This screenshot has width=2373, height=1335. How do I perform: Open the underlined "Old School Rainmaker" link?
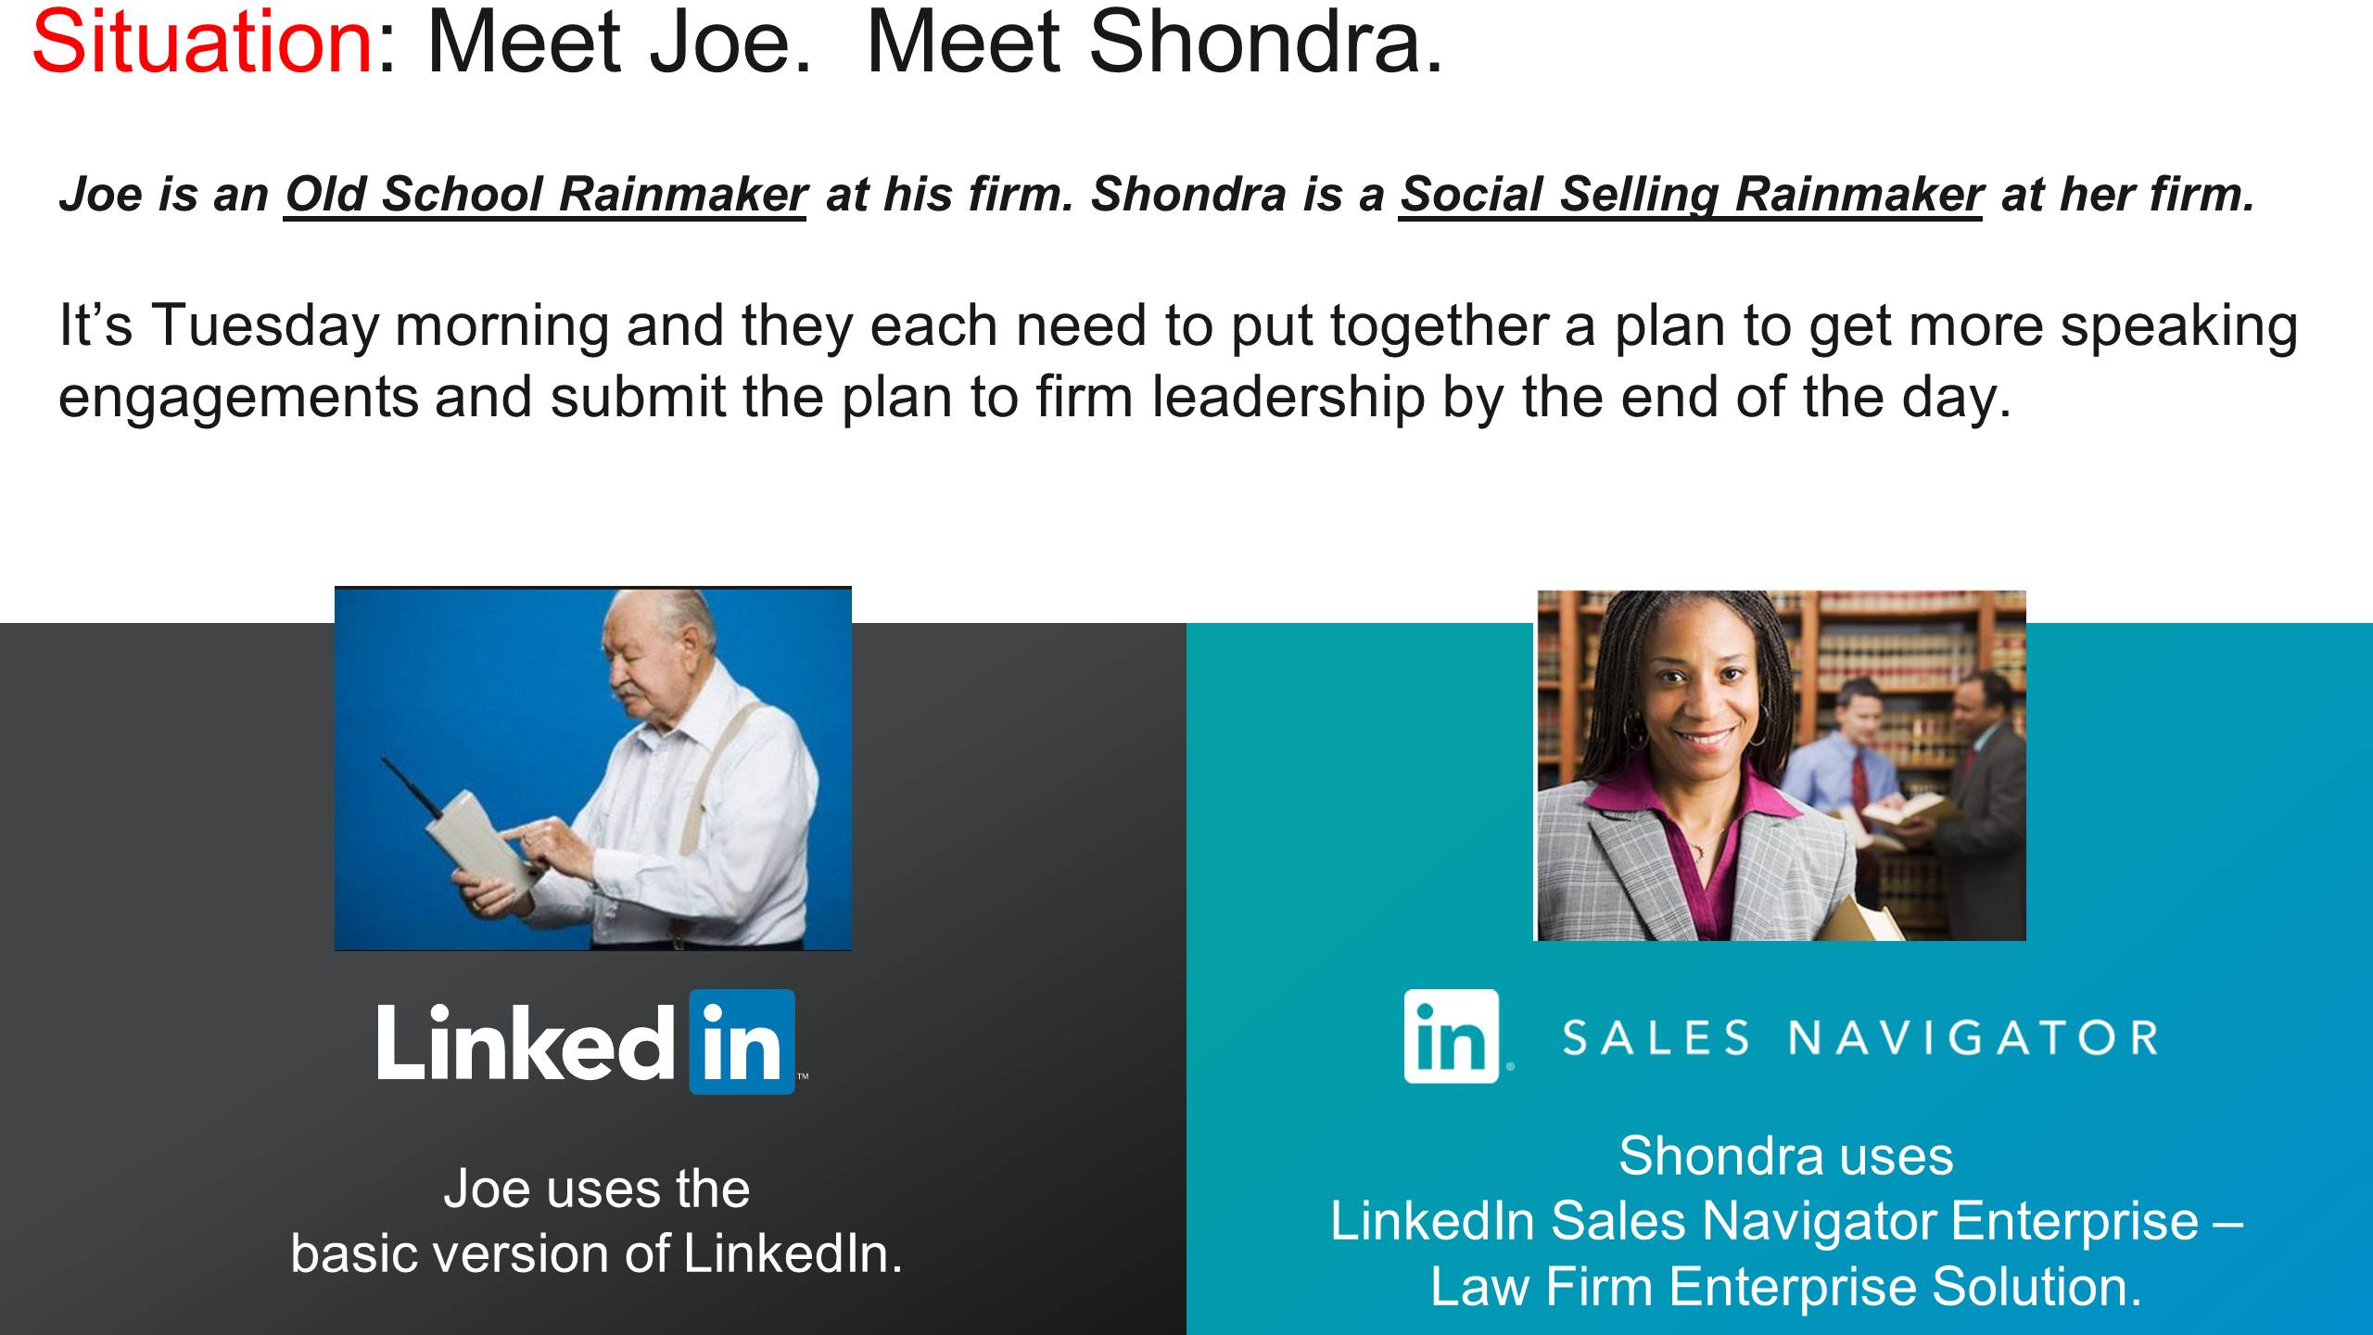tap(546, 195)
